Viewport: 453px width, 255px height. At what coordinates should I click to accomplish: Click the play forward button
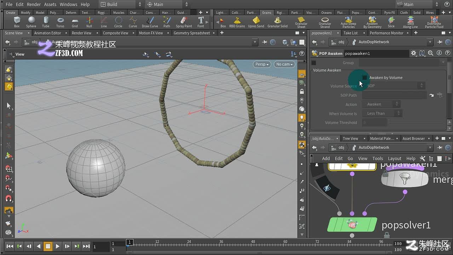(57, 246)
